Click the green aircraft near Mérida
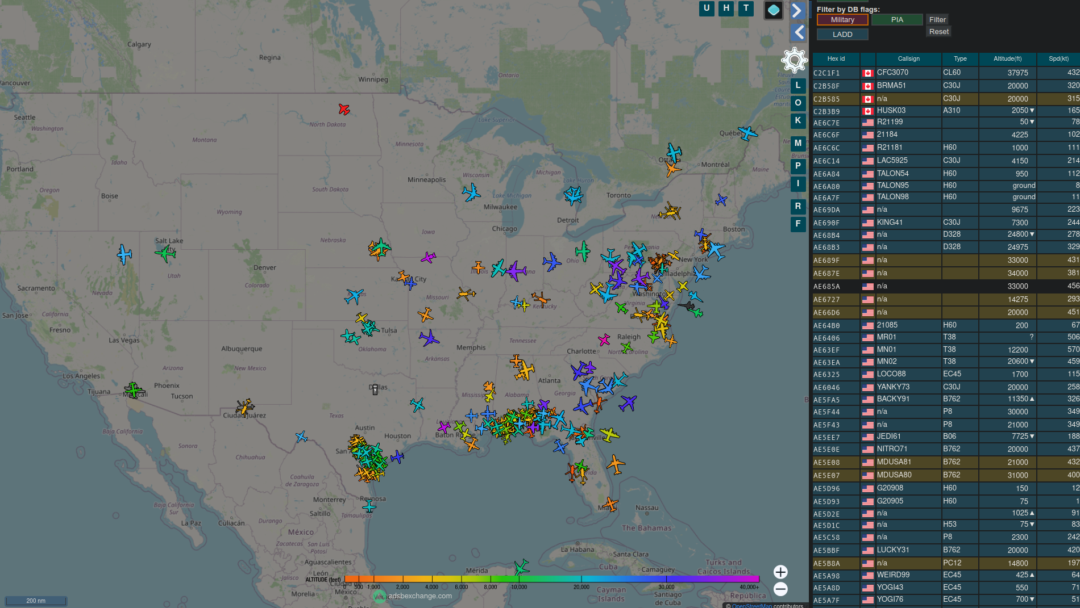 [x=521, y=567]
